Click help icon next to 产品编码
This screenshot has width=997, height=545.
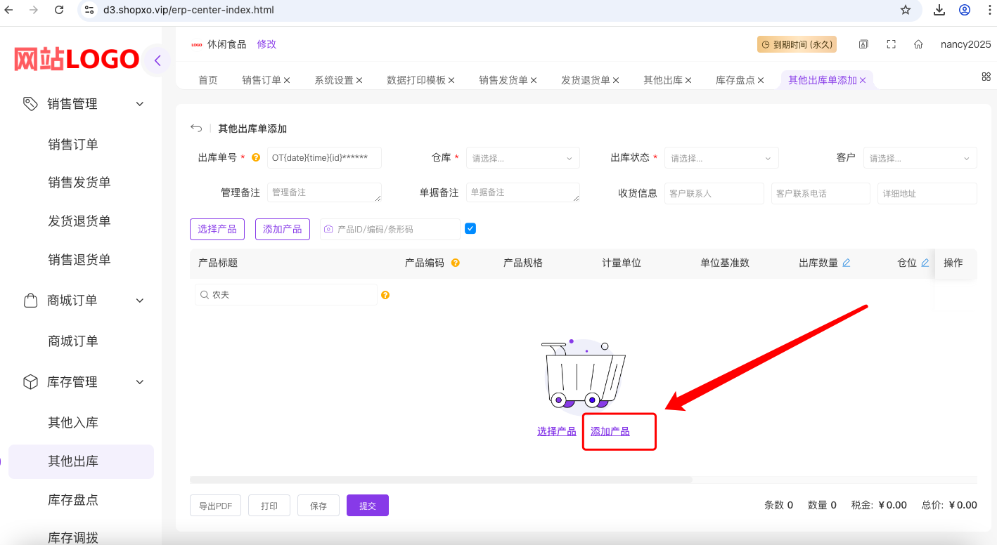point(456,263)
